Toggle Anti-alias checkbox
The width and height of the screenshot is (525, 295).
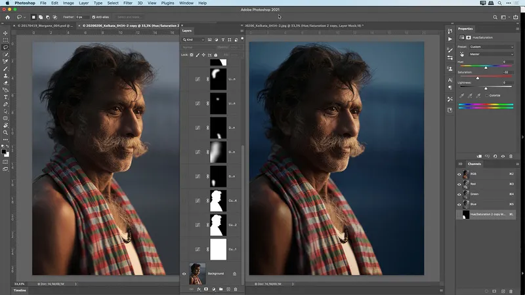(x=94, y=17)
